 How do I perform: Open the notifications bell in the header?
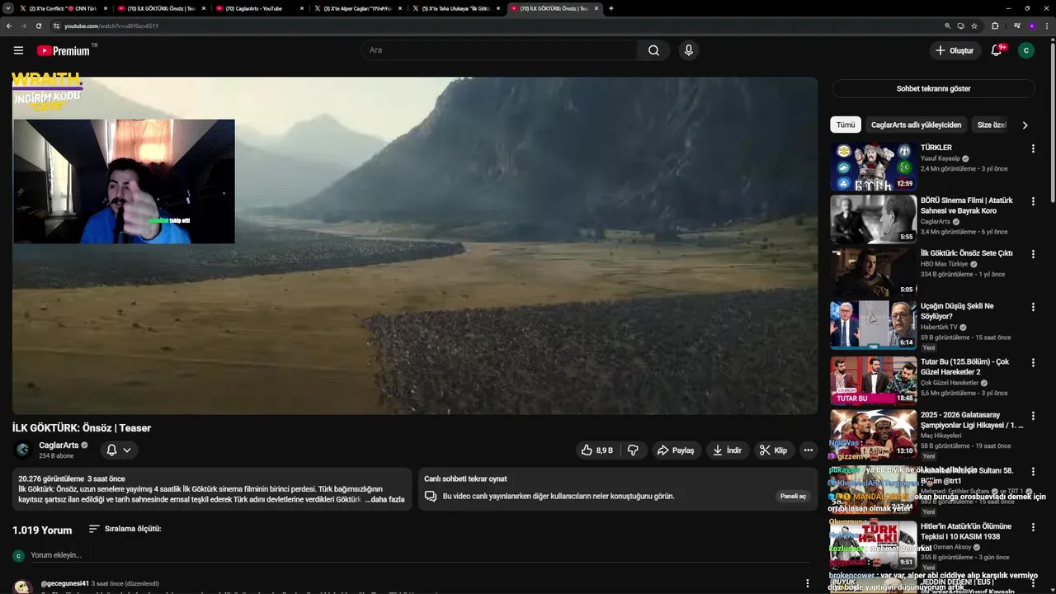pyautogui.click(x=997, y=50)
